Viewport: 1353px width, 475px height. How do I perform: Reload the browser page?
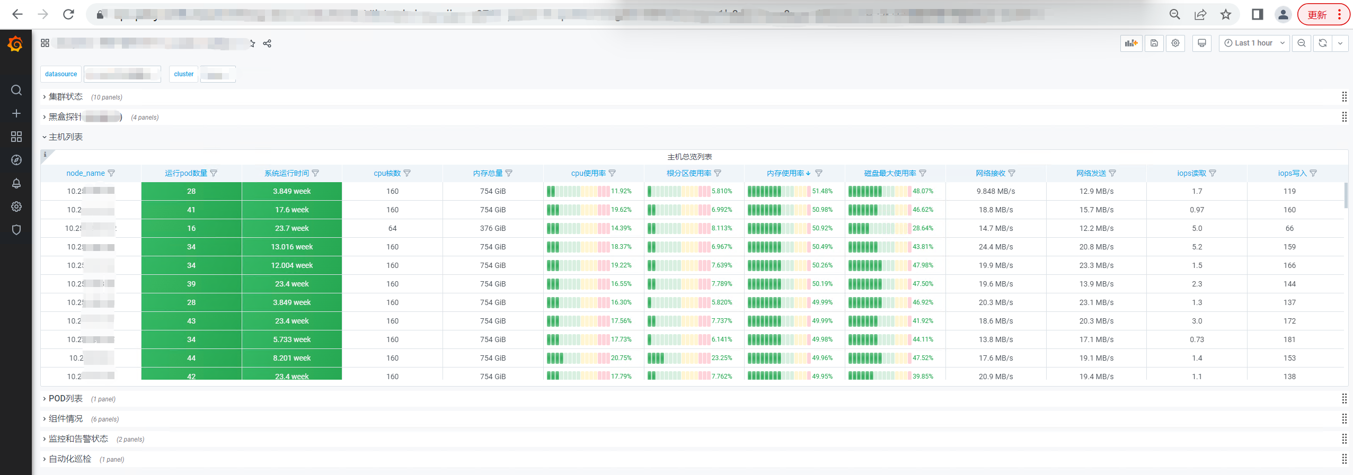tap(68, 14)
